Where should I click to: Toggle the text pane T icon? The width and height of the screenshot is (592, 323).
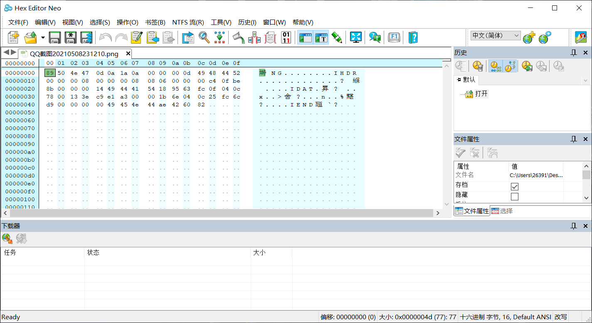tap(321, 37)
